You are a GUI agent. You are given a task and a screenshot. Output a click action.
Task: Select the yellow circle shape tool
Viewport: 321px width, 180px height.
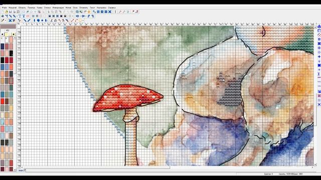click(x=80, y=20)
